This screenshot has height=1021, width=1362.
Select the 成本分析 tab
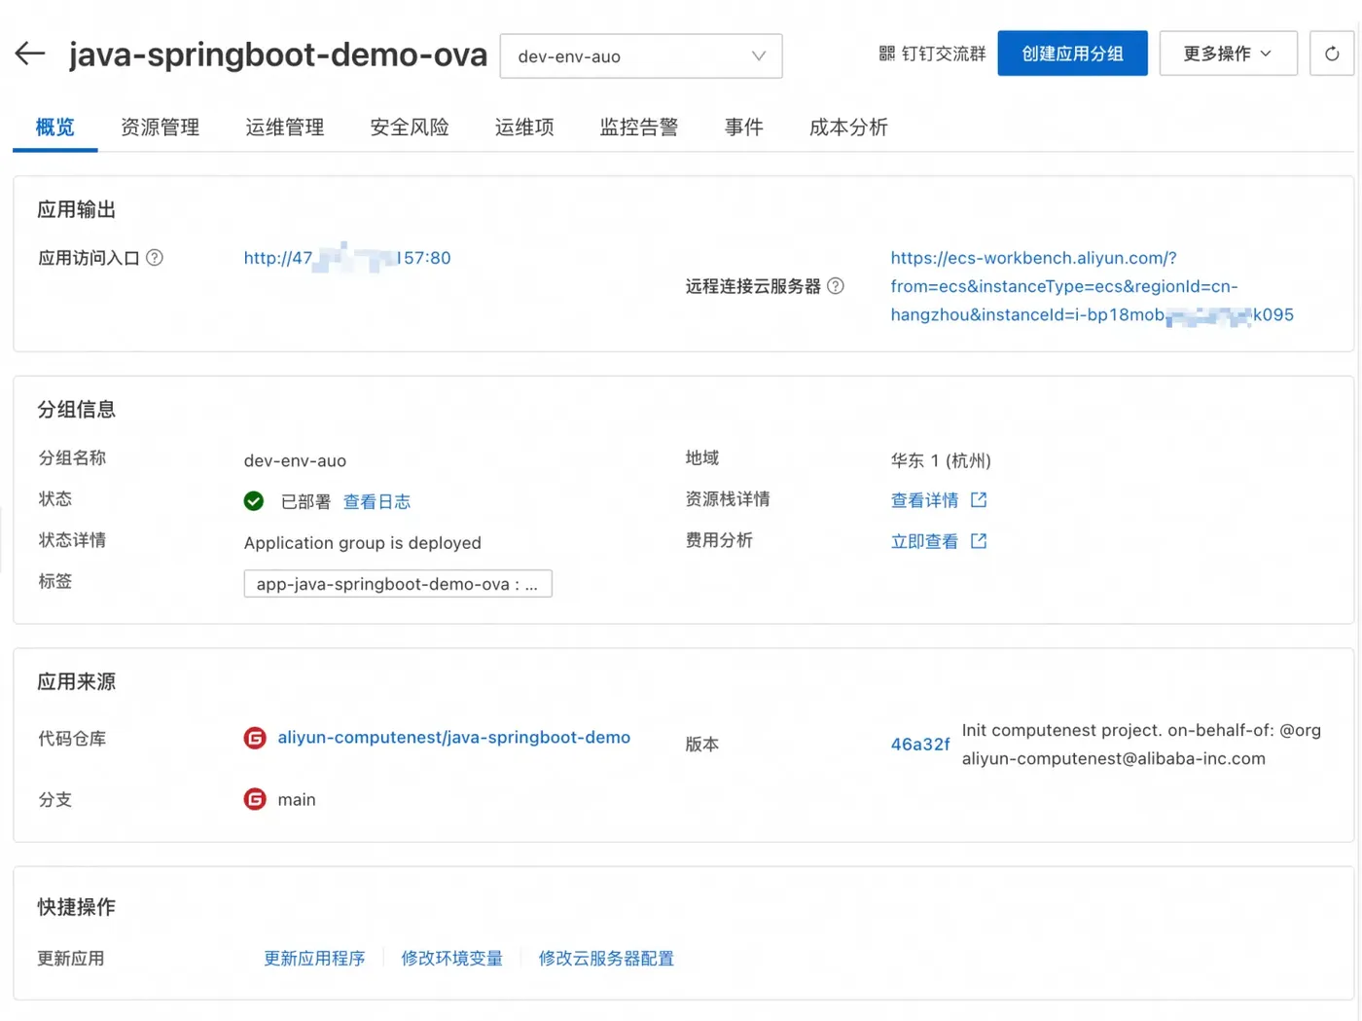click(848, 128)
